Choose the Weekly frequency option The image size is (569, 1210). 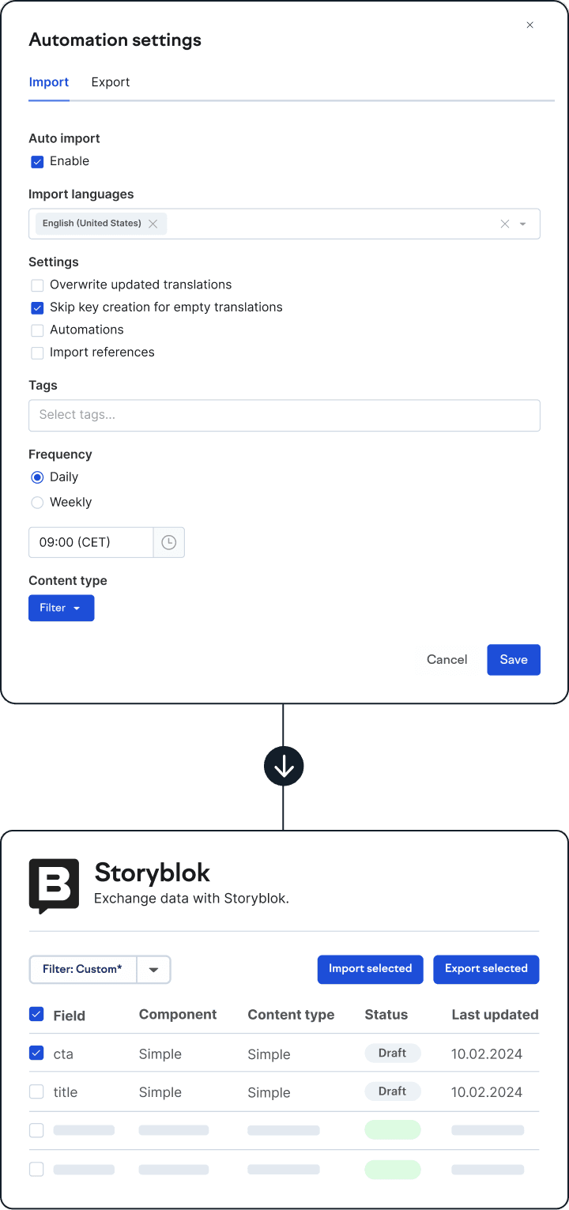(37, 503)
